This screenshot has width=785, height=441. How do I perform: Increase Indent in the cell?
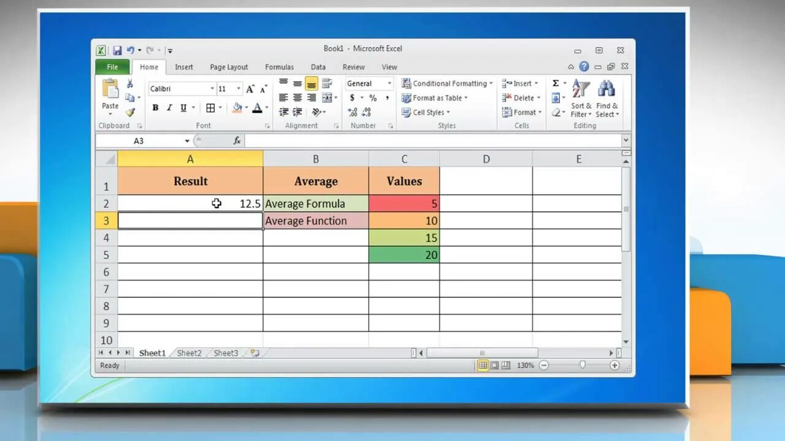(297, 112)
